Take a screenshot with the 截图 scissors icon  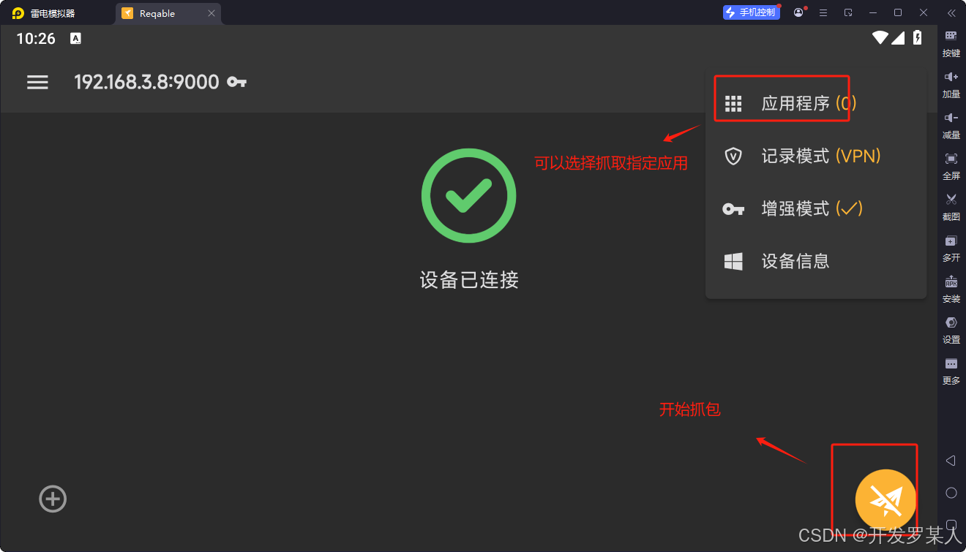951,207
